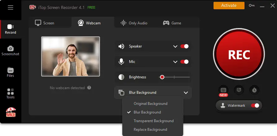The image size is (277, 136).
Task: Minimize the recorder window
Action: tap(262, 7)
